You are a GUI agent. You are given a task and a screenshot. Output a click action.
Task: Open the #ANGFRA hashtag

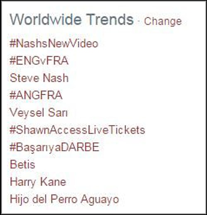click(x=36, y=95)
